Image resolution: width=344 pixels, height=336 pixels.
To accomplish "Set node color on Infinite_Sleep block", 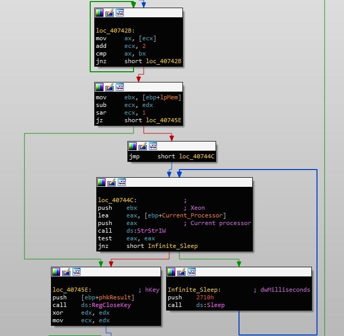I will click(x=171, y=272).
